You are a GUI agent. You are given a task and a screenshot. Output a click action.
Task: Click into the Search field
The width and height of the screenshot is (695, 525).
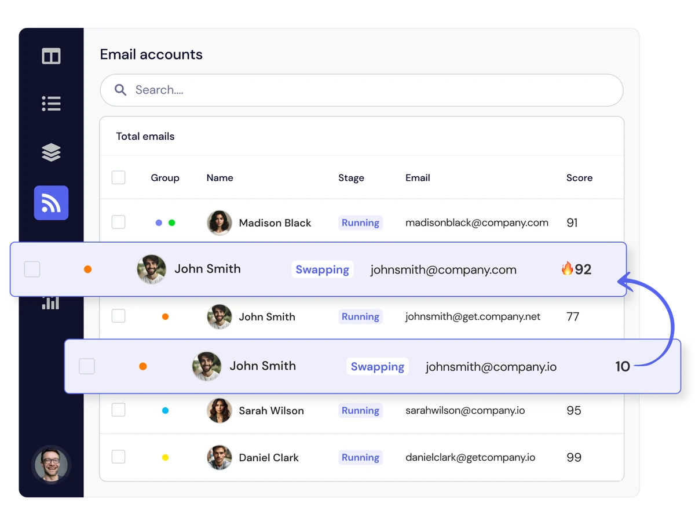(361, 90)
